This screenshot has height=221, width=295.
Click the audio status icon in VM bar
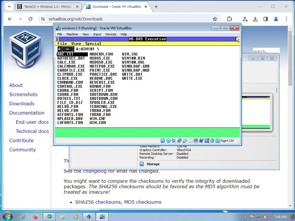click(x=174, y=140)
